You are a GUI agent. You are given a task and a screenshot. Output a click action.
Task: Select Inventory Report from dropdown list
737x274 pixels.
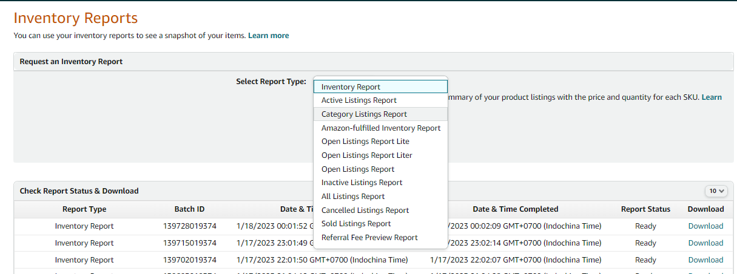(380, 86)
